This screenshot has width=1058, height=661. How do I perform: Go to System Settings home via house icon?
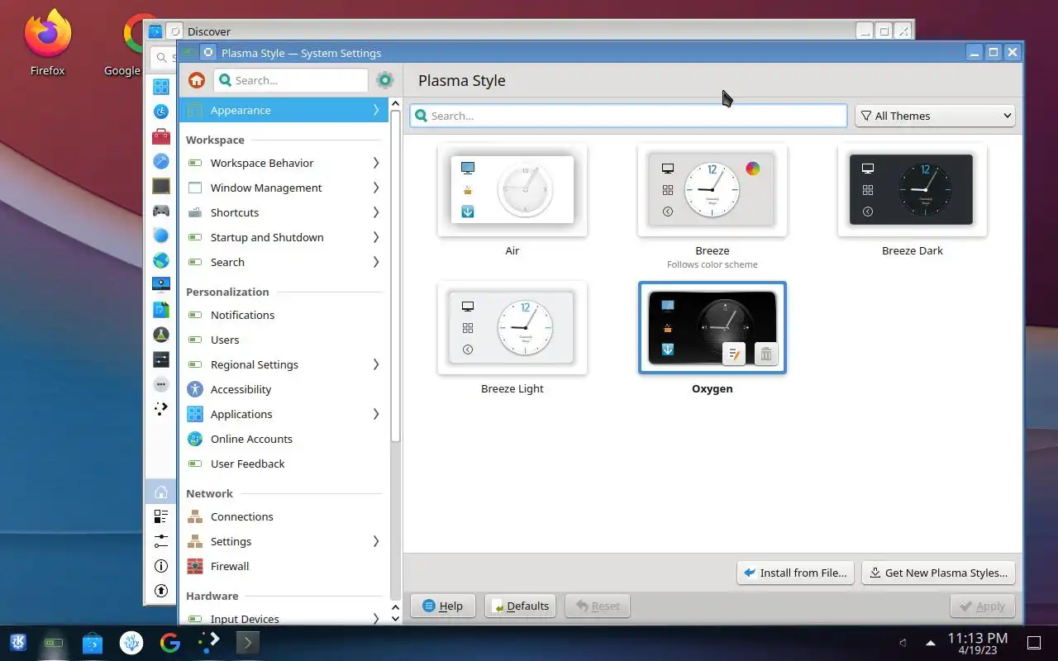(197, 80)
